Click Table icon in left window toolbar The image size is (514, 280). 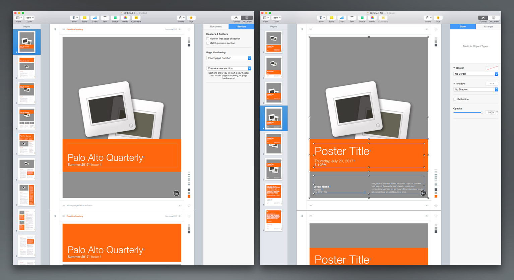[x=84, y=18]
